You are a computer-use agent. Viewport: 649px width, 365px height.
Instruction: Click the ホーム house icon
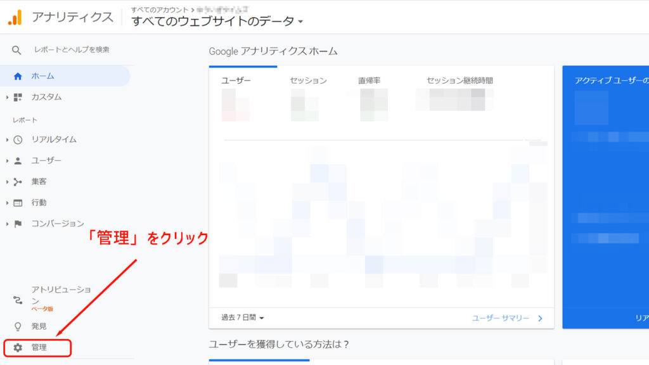click(17, 76)
